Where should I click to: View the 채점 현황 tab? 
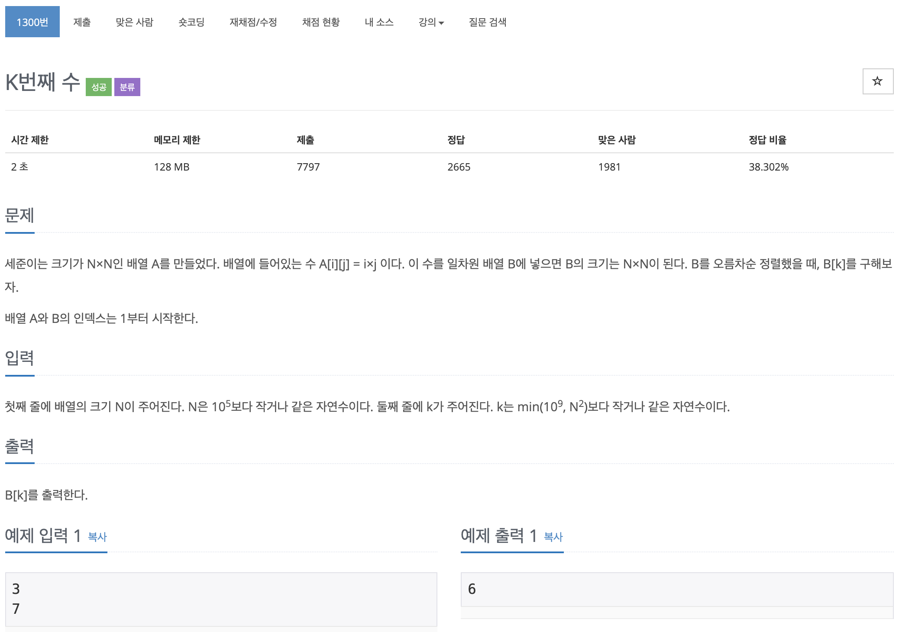tap(321, 22)
